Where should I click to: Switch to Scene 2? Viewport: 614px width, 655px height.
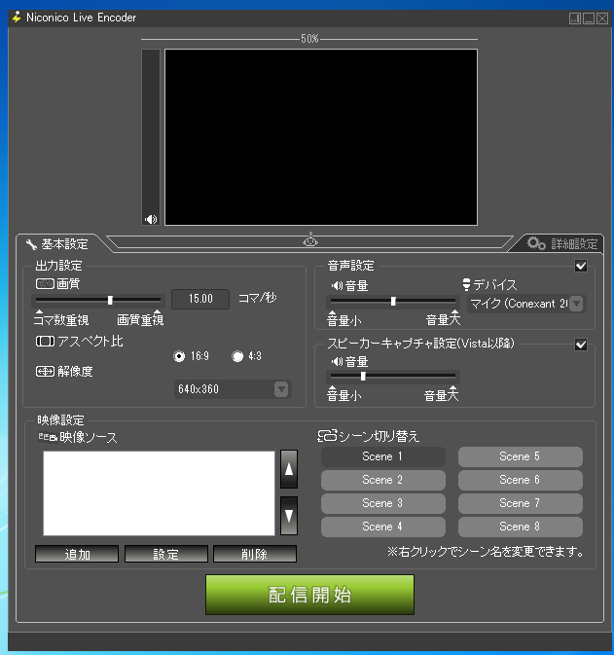[383, 480]
